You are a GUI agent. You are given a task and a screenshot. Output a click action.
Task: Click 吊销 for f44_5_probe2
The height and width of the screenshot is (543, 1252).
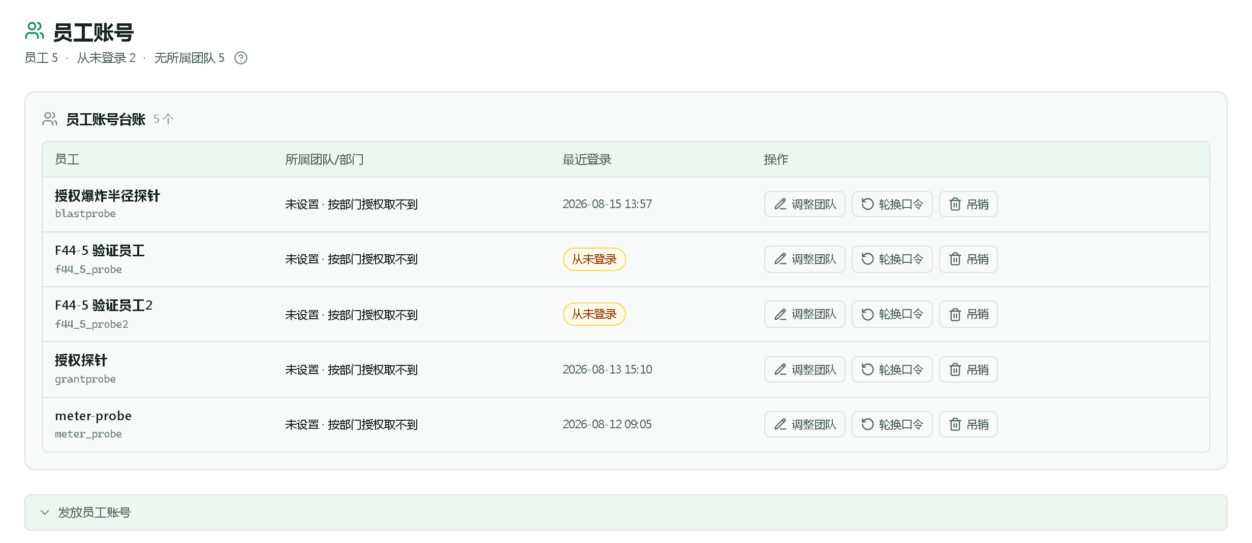[968, 314]
